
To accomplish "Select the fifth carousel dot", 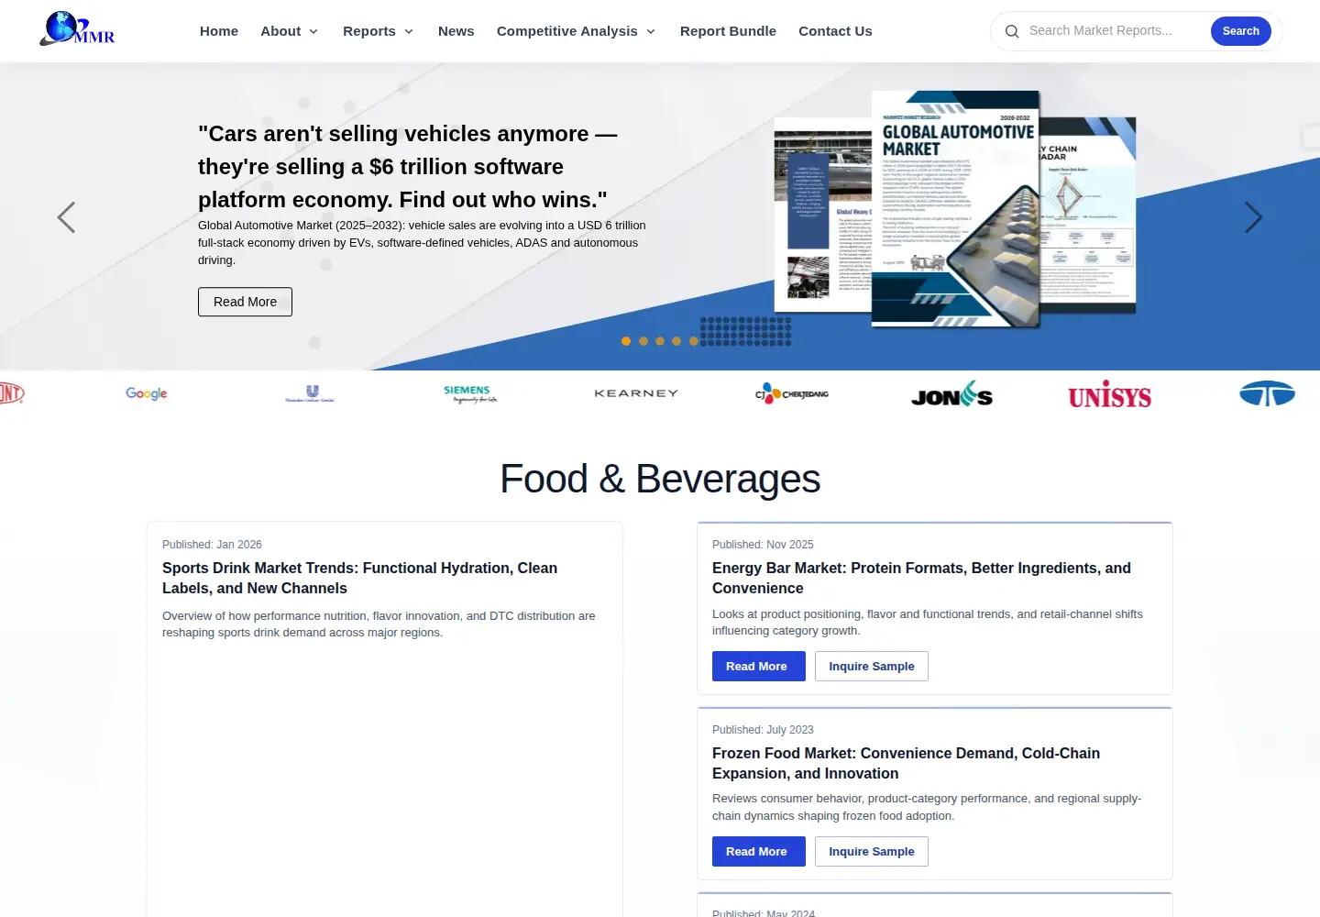I will pos(694,341).
